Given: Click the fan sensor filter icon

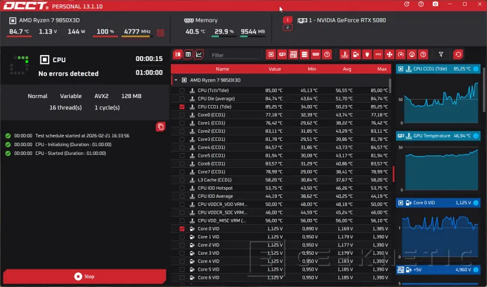Looking at the screenshot, I should 389,55.
